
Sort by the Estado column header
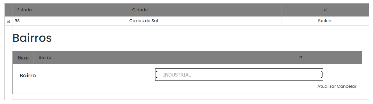(x=25, y=10)
